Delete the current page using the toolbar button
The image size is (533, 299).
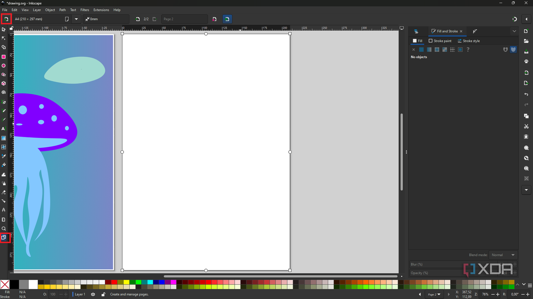pyautogui.click(x=214, y=19)
